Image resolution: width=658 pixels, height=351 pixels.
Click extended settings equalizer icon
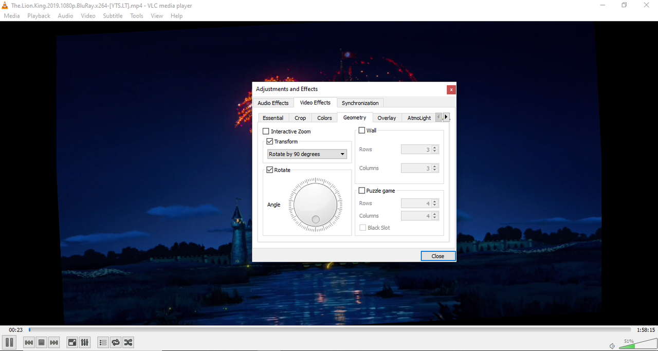click(x=85, y=342)
